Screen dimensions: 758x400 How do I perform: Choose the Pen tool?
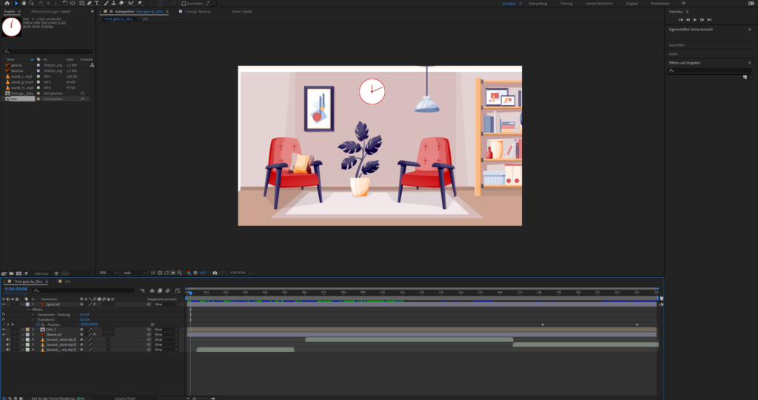(x=89, y=3)
